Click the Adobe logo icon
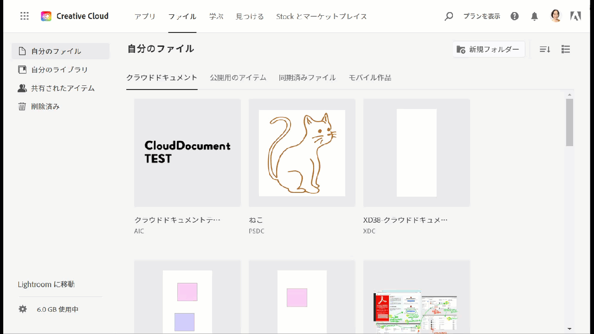This screenshot has height=334, width=594. (x=575, y=16)
